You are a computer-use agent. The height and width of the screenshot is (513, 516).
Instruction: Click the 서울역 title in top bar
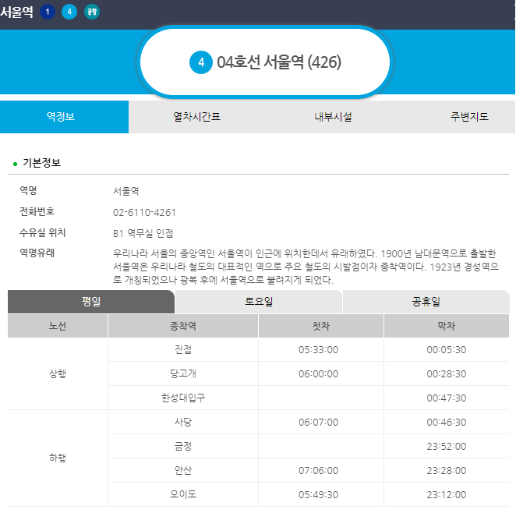[x=17, y=12]
